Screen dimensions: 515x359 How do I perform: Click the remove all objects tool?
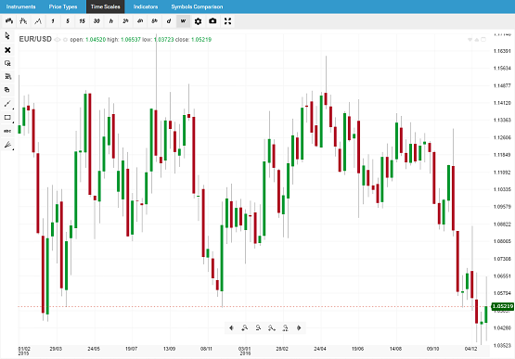[7, 76]
